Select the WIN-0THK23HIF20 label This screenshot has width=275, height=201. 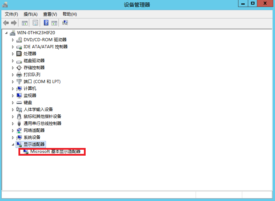pyautogui.click(x=36, y=33)
